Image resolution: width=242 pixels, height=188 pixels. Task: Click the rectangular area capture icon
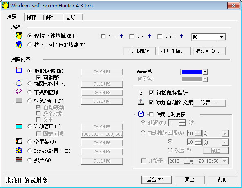[19, 70]
